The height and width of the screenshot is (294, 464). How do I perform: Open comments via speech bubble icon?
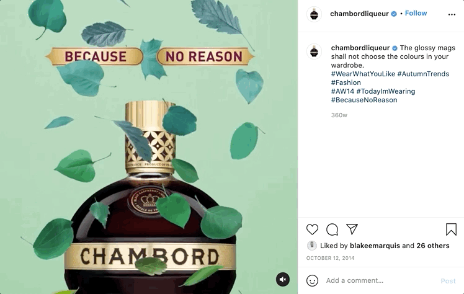[x=332, y=229]
